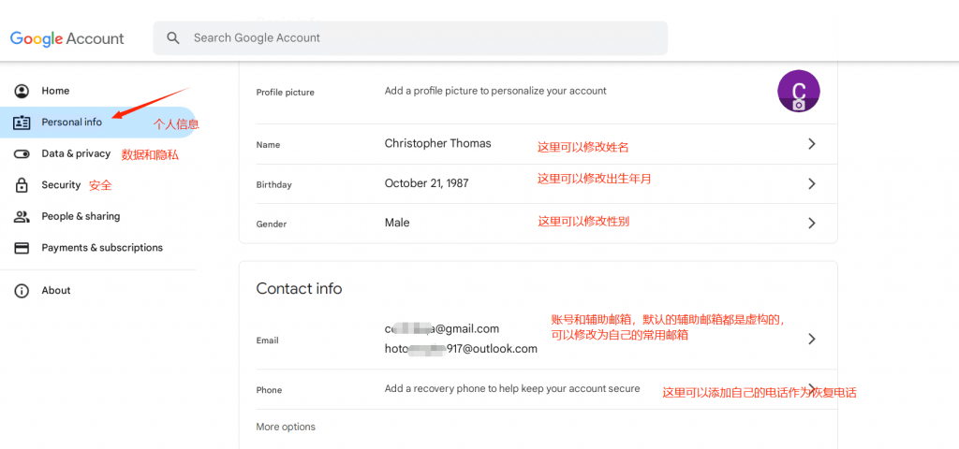
Task: Select Data & privacy in sidebar
Action: (76, 154)
